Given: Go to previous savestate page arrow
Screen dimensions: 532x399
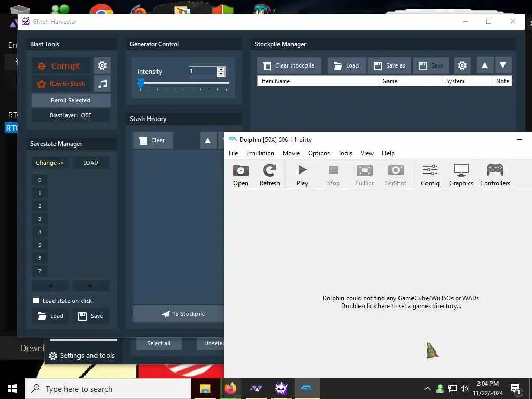Looking at the screenshot, I should pos(50,285).
